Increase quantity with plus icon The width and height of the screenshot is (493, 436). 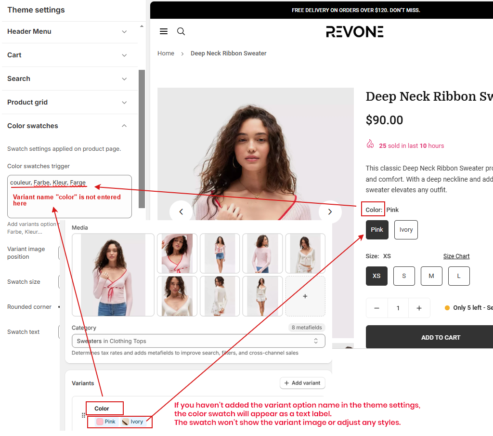pyautogui.click(x=419, y=308)
